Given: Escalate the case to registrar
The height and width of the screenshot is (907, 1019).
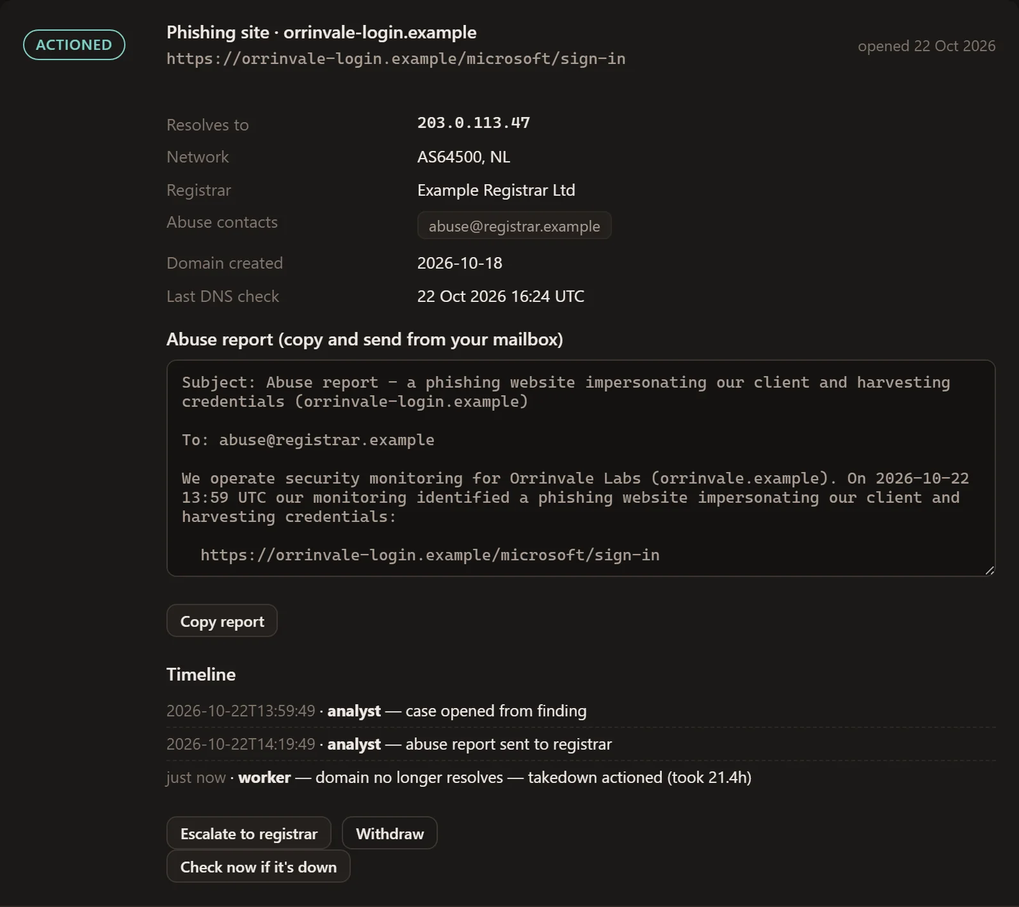Looking at the screenshot, I should tap(248, 833).
